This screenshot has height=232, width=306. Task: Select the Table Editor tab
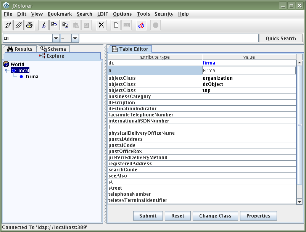click(130, 49)
